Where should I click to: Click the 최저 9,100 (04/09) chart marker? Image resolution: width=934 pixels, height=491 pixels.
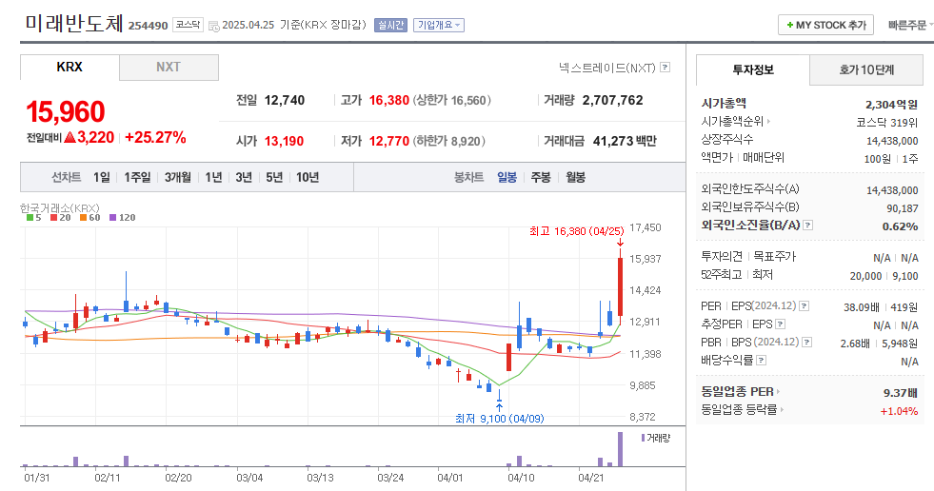(499, 419)
